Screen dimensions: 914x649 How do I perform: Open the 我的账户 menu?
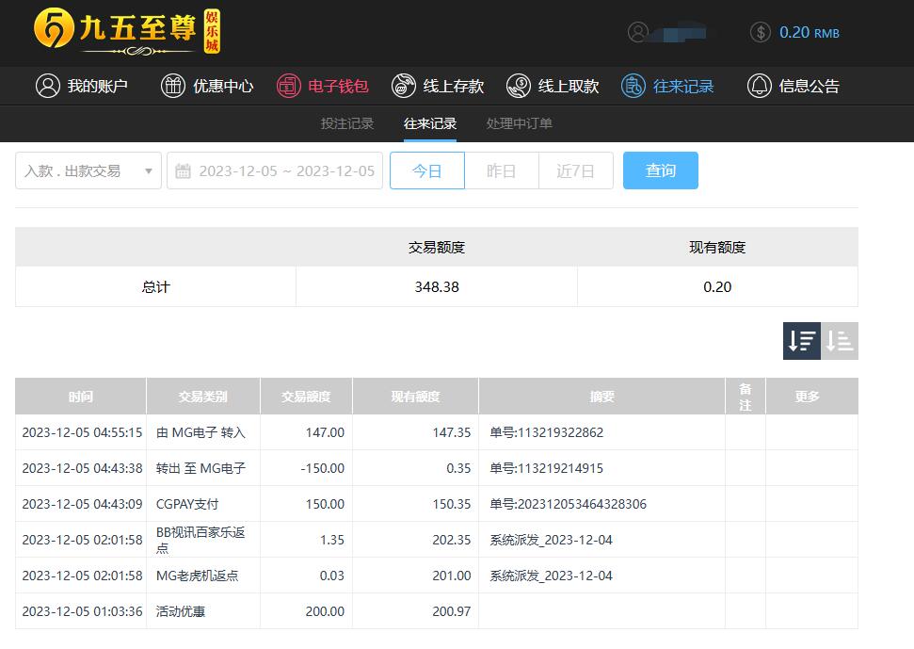[x=82, y=86]
